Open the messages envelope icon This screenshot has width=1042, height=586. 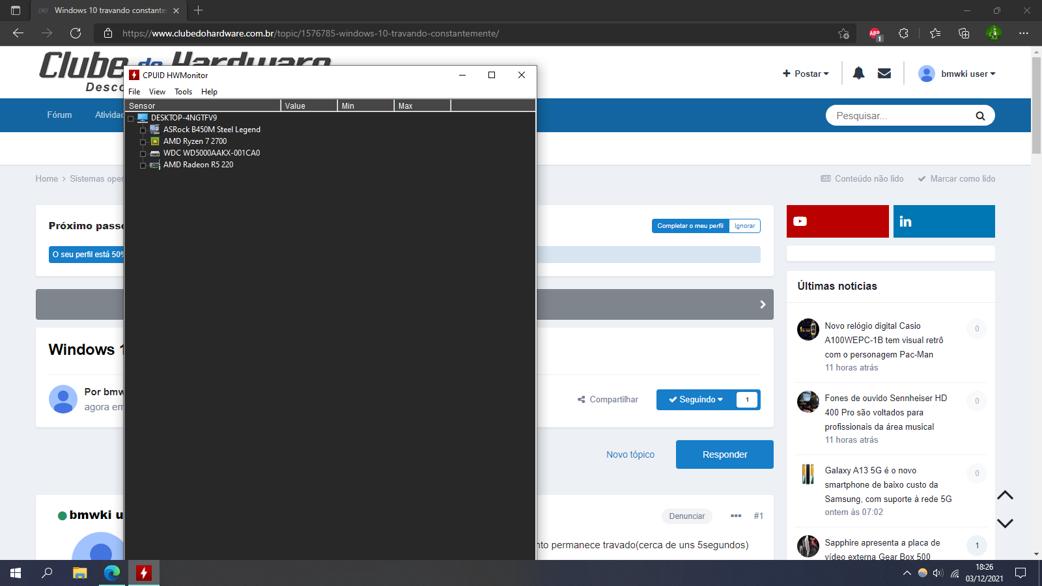tap(884, 74)
